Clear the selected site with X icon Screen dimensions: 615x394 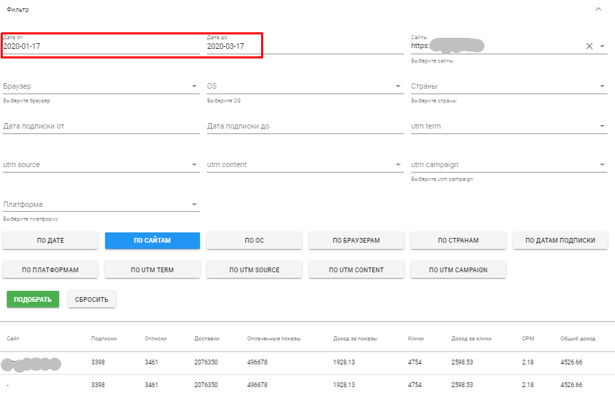click(x=589, y=46)
